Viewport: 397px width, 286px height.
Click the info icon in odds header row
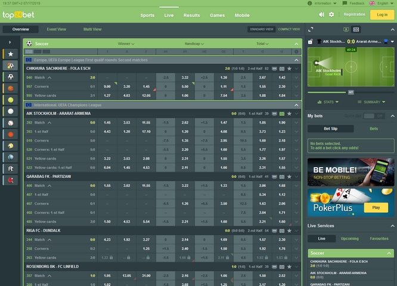click(x=296, y=52)
